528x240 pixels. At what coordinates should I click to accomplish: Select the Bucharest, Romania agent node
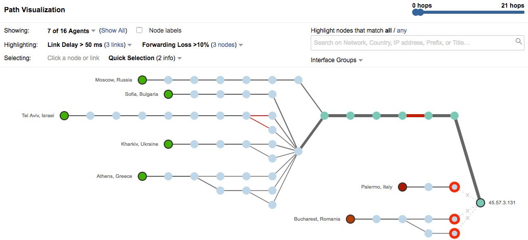pos(350,219)
